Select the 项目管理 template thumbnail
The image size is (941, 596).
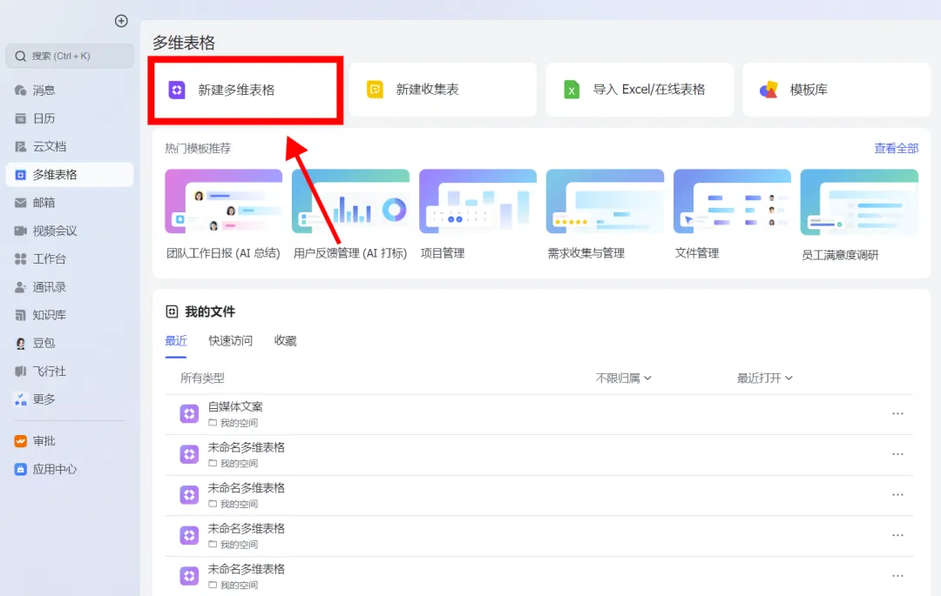coord(477,201)
